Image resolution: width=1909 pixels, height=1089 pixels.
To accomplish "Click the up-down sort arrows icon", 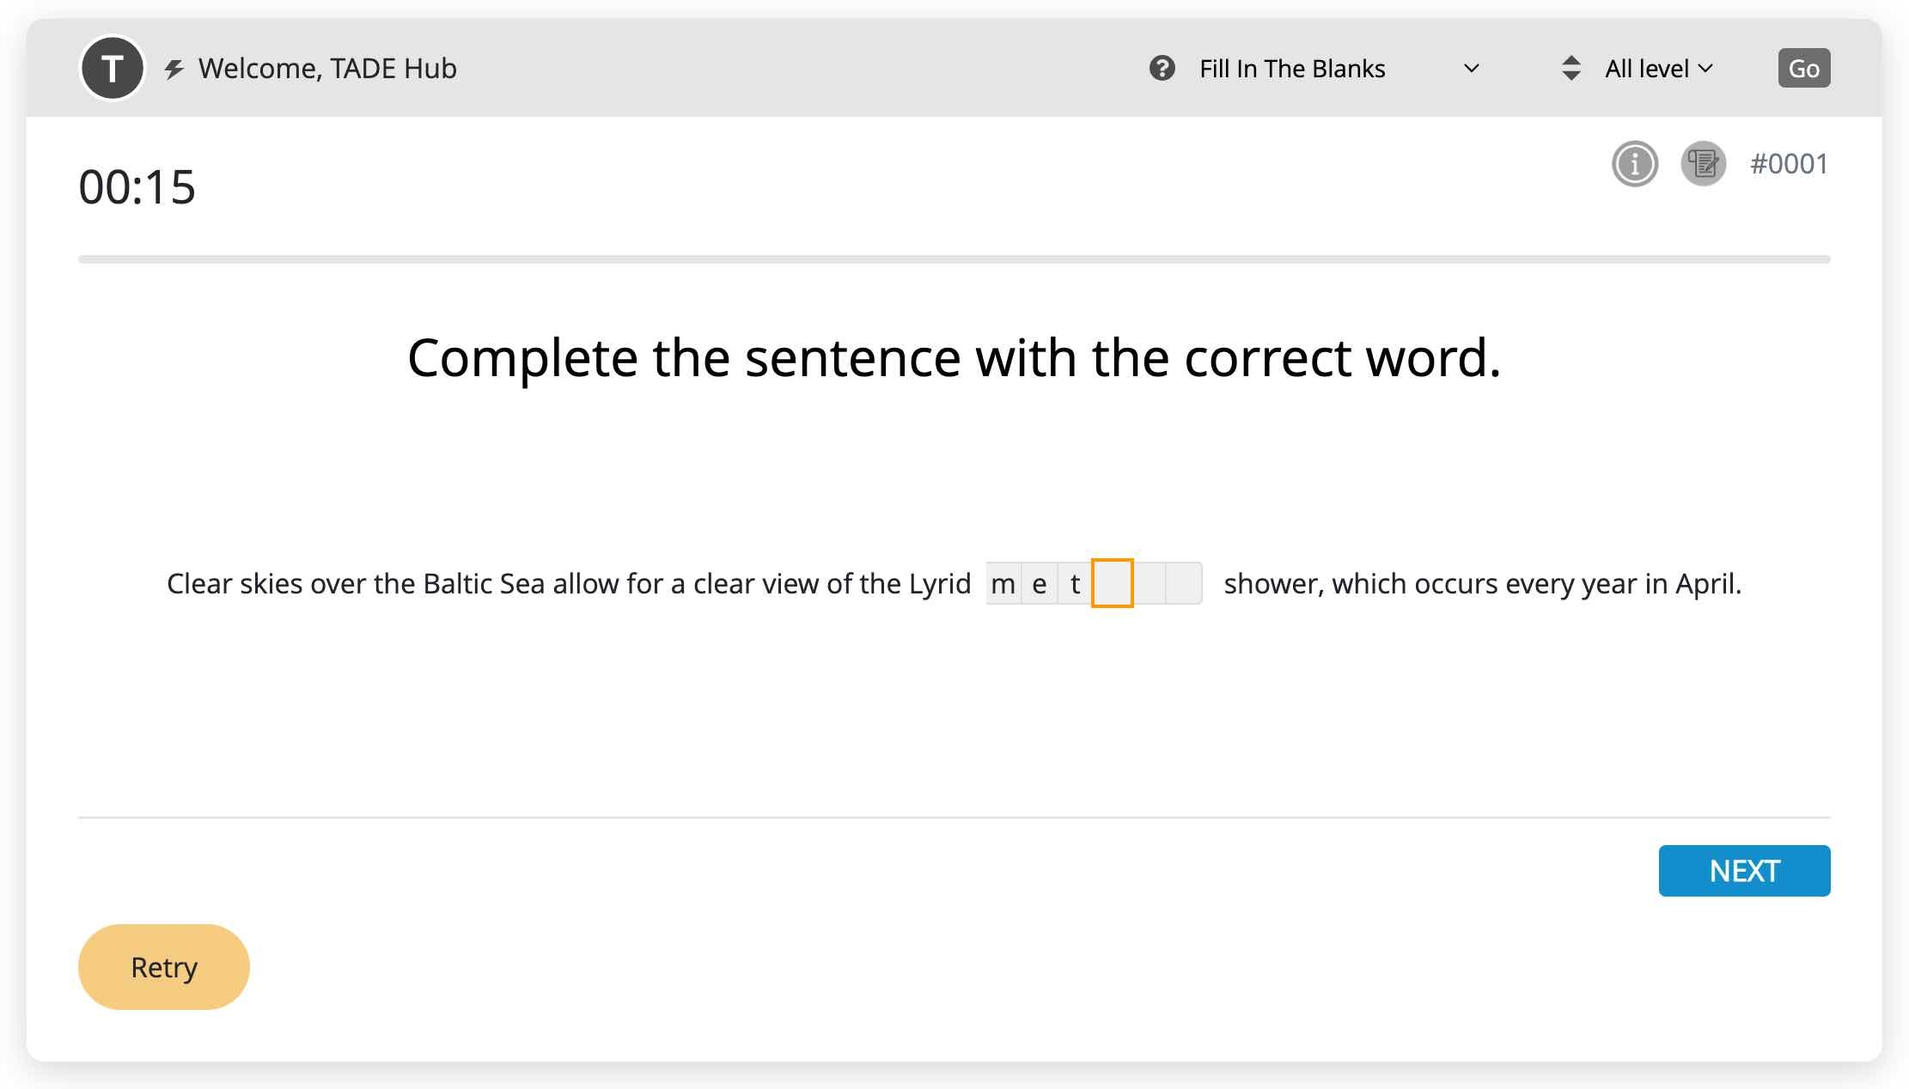I will pyautogui.click(x=1571, y=68).
